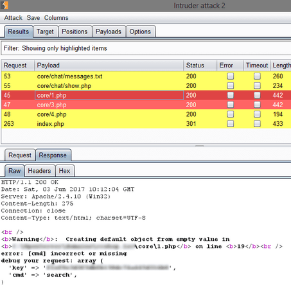
Task: Toggle Timeout checkbox for core/4.php
Action: 257,114
